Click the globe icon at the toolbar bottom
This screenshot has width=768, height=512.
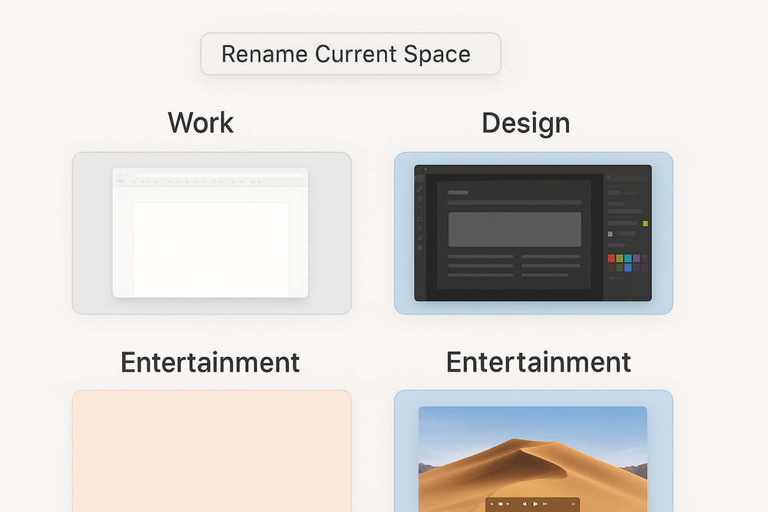[419, 246]
